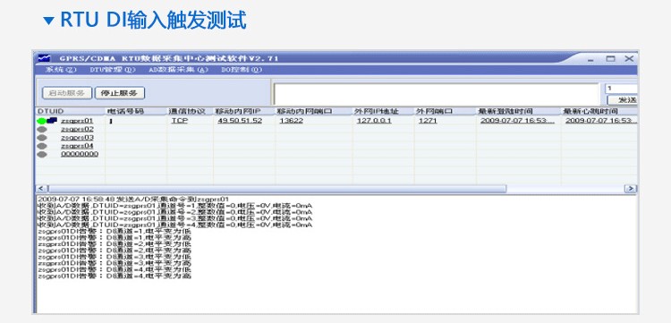Close the RTU test software window
Viewport: 671px width, 323px height.
tap(629, 59)
